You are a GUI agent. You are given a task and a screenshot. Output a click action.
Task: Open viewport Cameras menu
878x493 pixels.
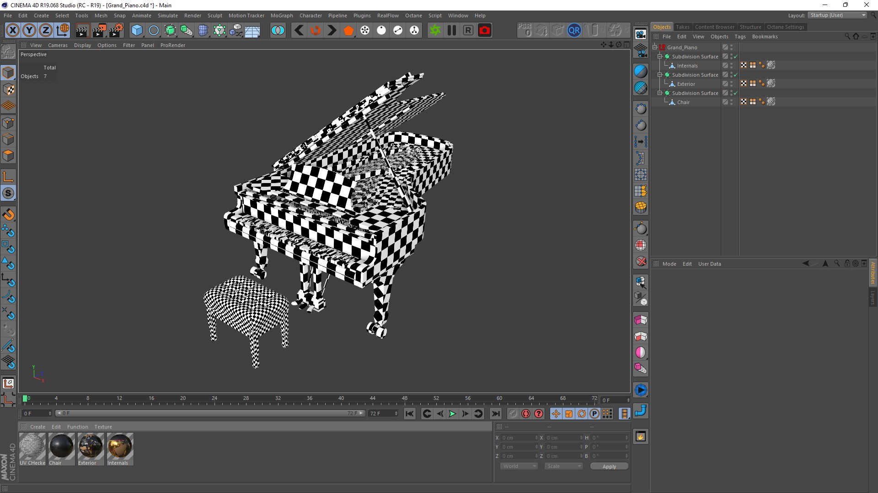[x=58, y=45]
